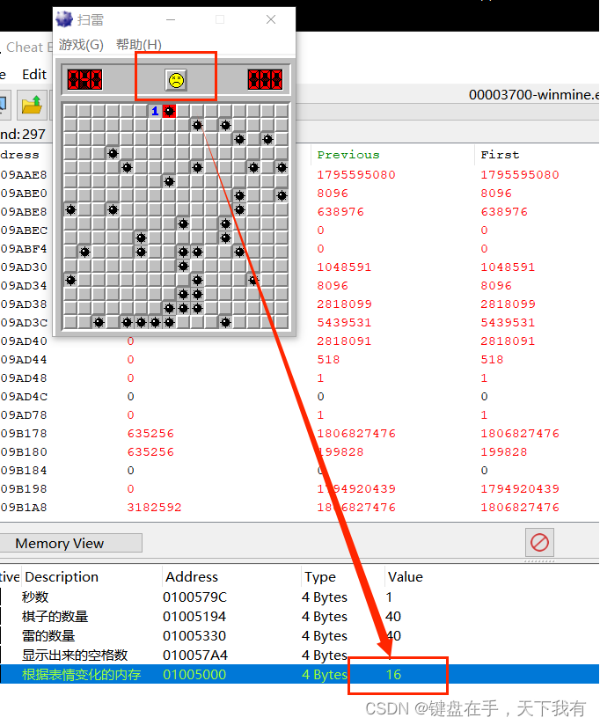Click the Memory View button
This screenshot has width=600, height=725.
click(x=70, y=543)
